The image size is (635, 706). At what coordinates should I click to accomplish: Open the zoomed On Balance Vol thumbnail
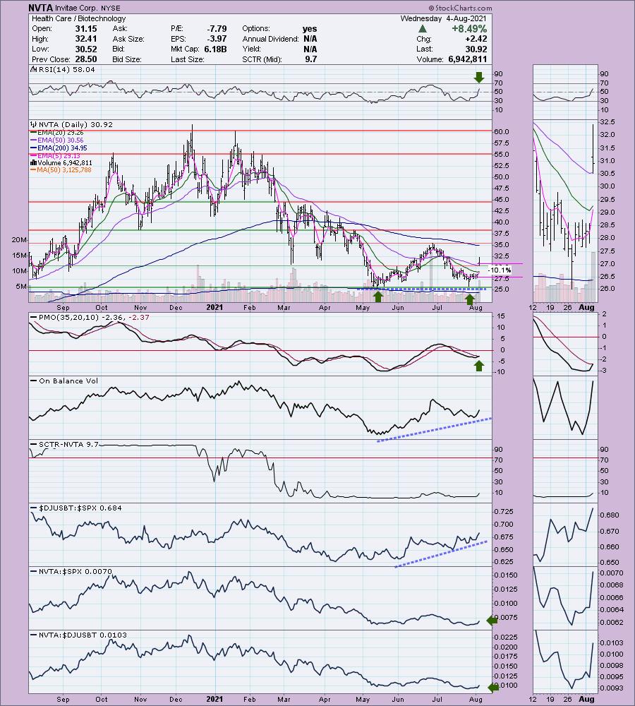click(565, 408)
